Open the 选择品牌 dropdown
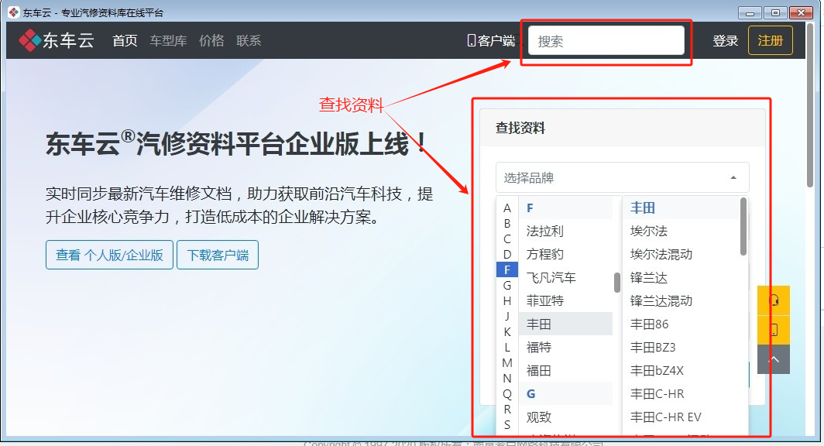Screen dimensions: 824x446 pyautogui.click(x=622, y=177)
